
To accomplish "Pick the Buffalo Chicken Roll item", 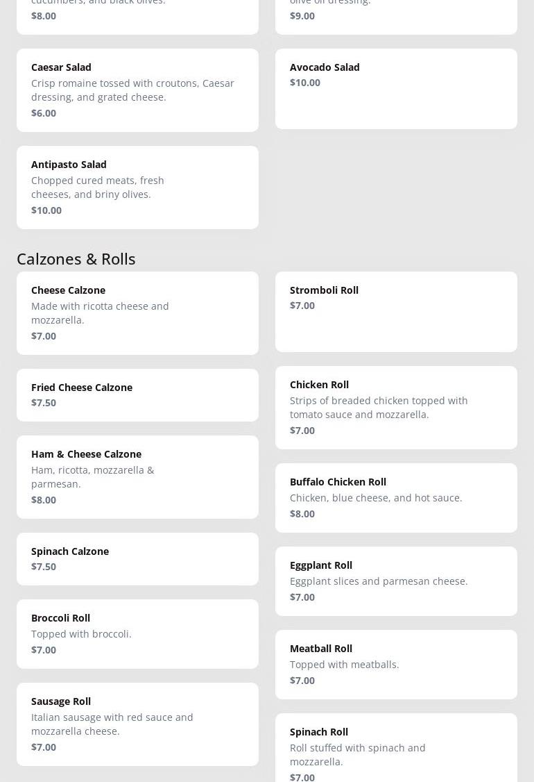I will coord(396,497).
